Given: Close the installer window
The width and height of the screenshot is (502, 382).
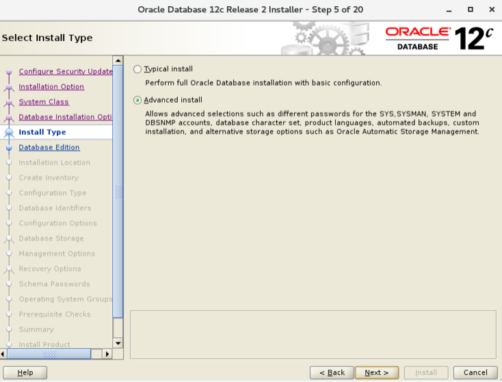Looking at the screenshot, I should (492, 10).
